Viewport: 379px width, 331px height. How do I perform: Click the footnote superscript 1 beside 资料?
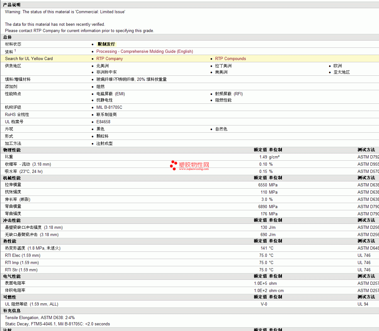(15, 50)
